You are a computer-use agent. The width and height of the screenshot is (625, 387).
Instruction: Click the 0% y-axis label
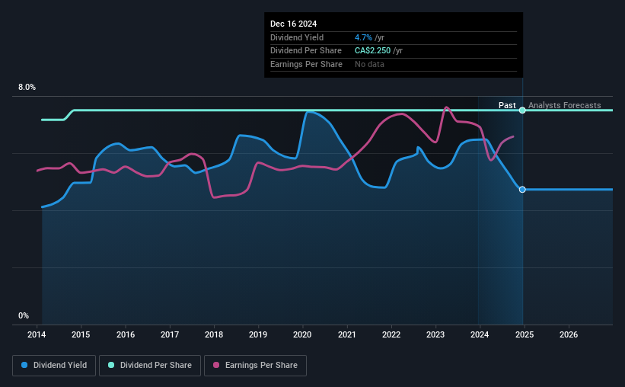(24, 315)
